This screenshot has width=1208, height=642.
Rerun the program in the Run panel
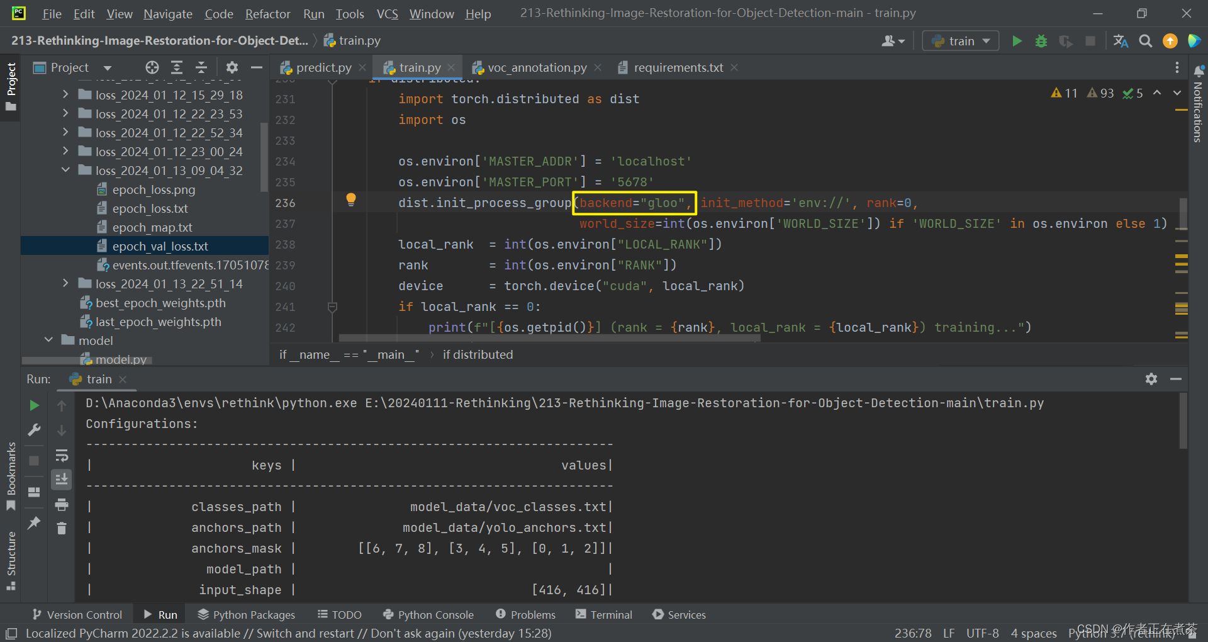(x=34, y=405)
